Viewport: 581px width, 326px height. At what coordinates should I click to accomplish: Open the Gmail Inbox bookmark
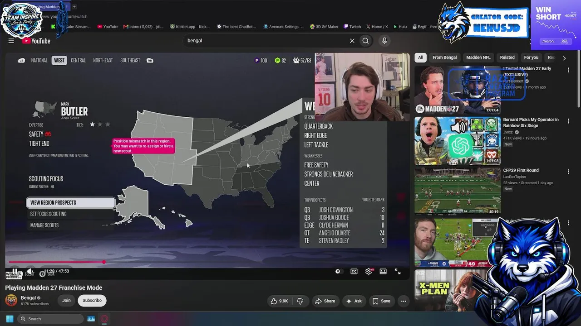tap(143, 27)
